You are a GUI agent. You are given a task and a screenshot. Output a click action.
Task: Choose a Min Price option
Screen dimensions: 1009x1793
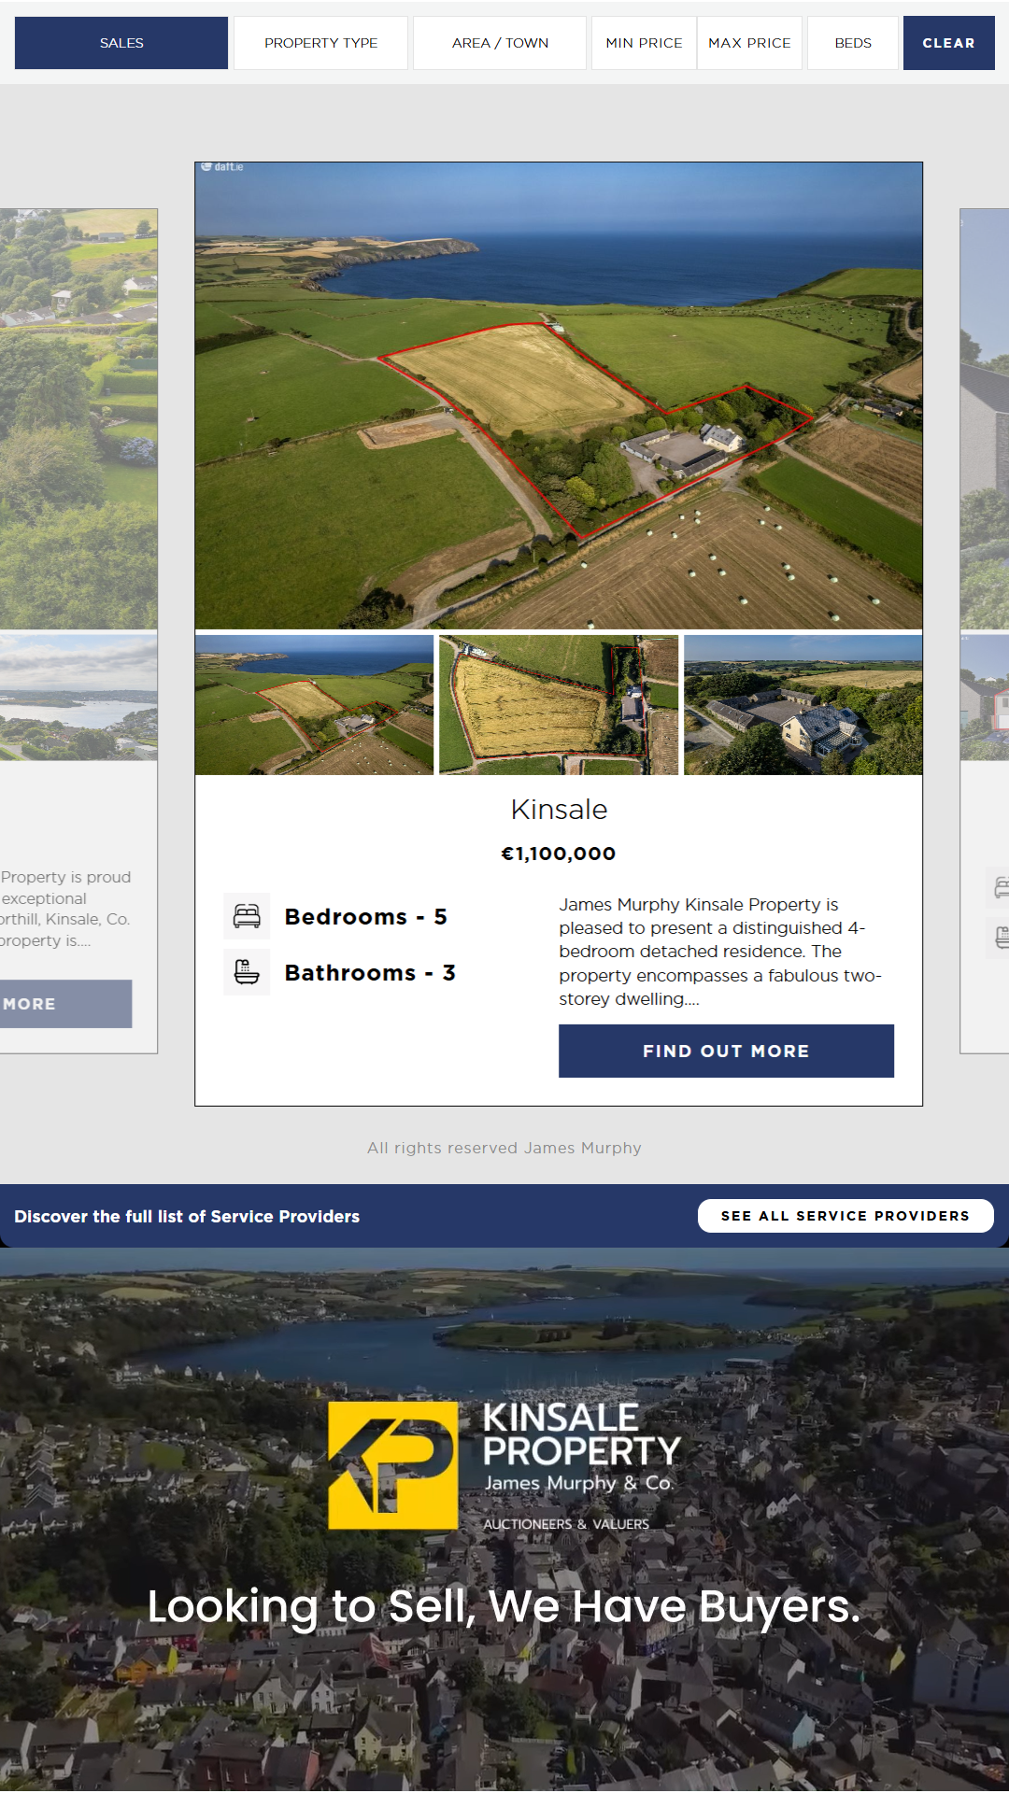click(x=644, y=43)
